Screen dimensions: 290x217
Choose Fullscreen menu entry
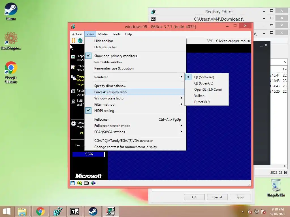[x=135, y=120]
